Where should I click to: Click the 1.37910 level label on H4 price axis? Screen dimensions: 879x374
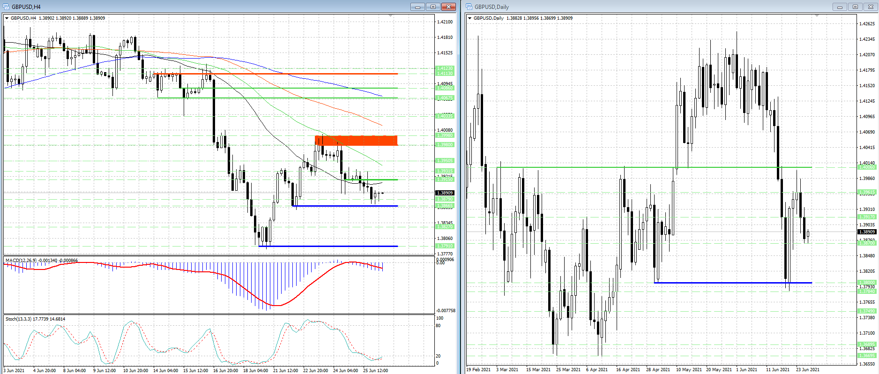click(x=445, y=246)
